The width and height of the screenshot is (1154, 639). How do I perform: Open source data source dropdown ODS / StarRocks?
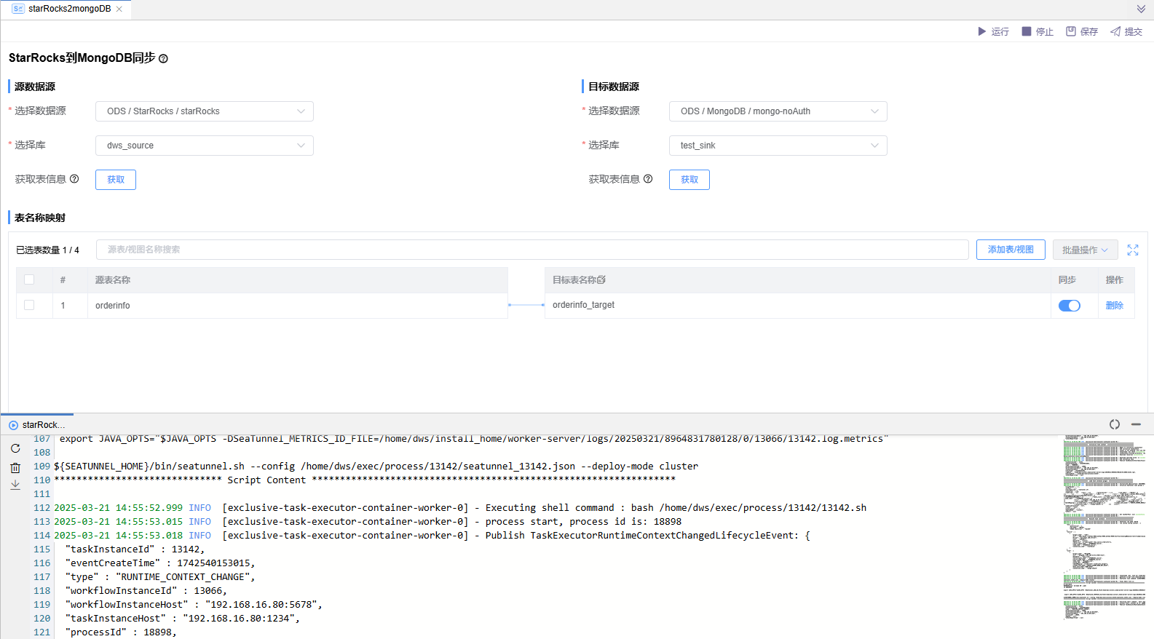tap(205, 111)
